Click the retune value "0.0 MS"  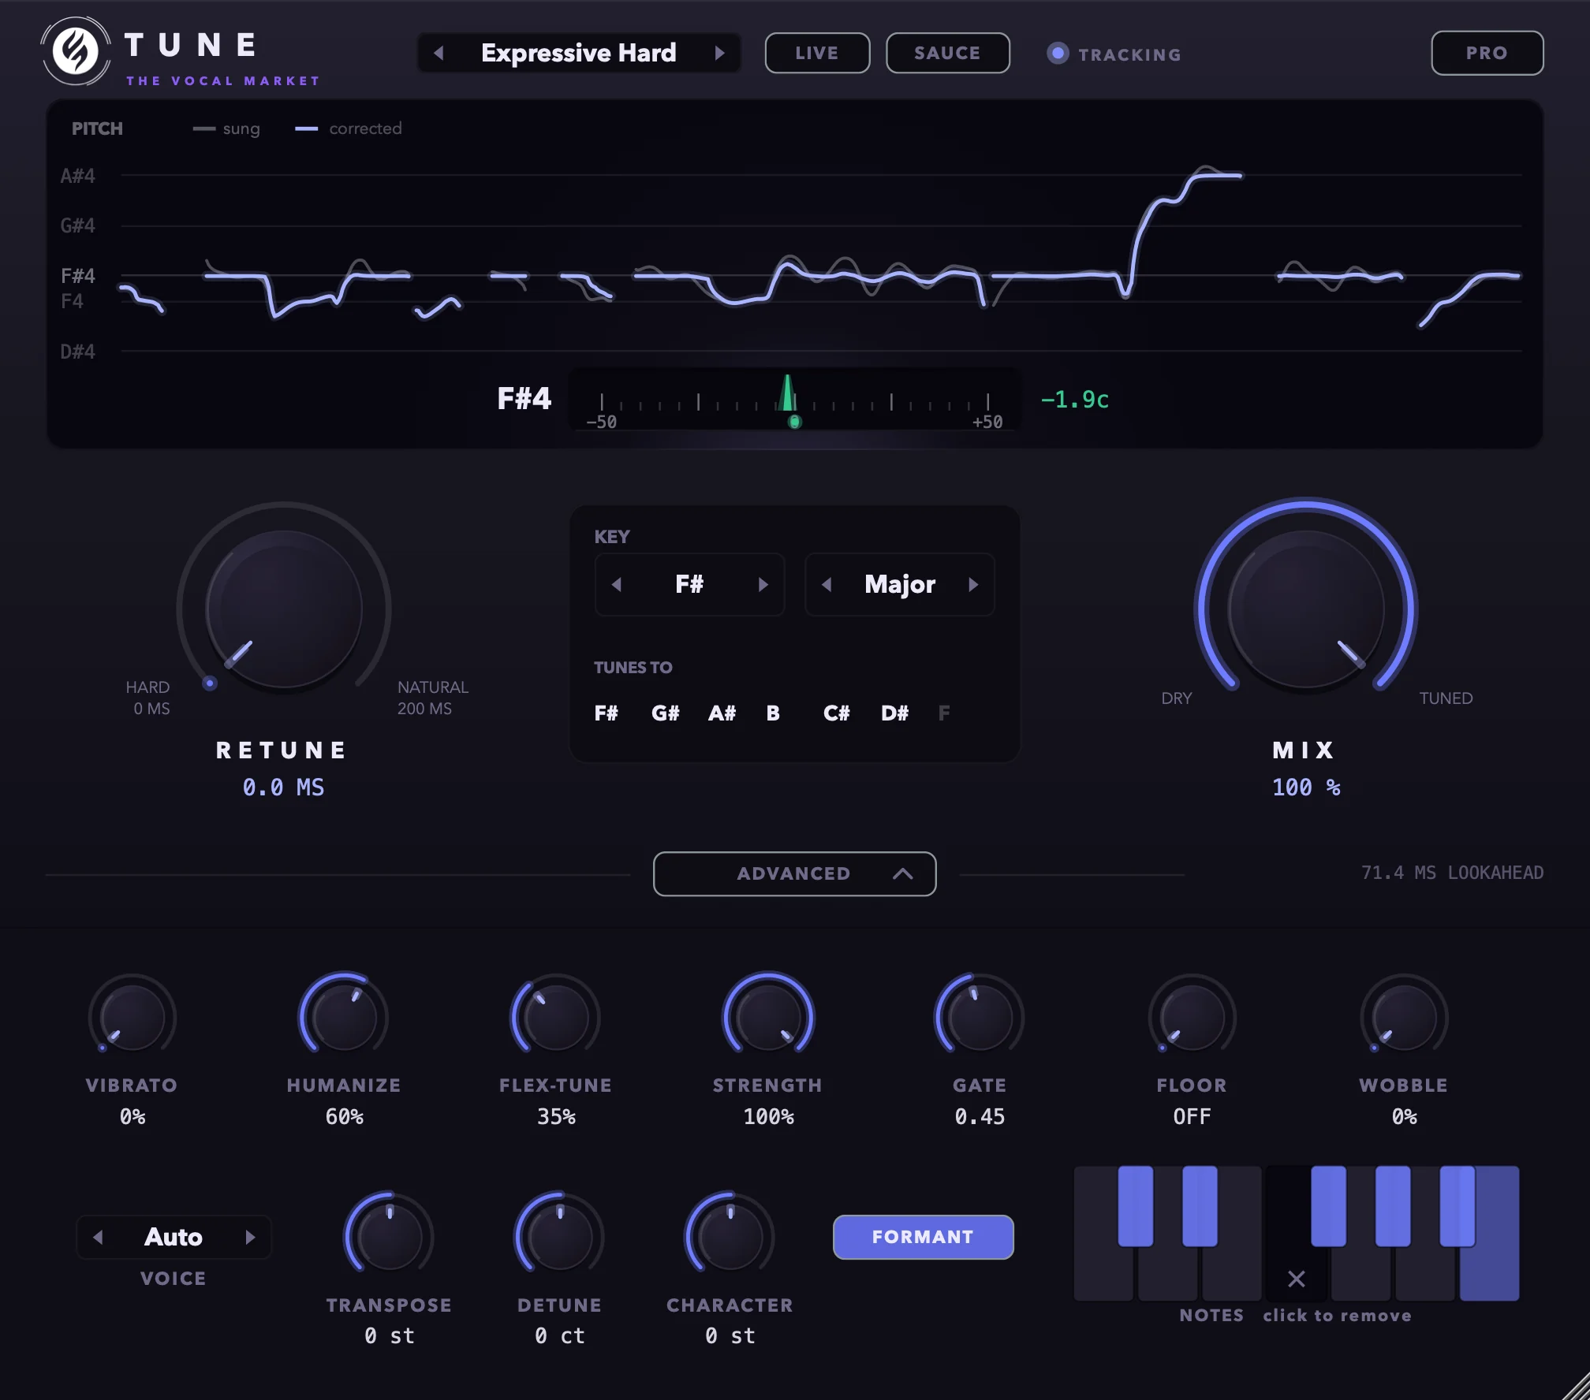click(x=283, y=787)
